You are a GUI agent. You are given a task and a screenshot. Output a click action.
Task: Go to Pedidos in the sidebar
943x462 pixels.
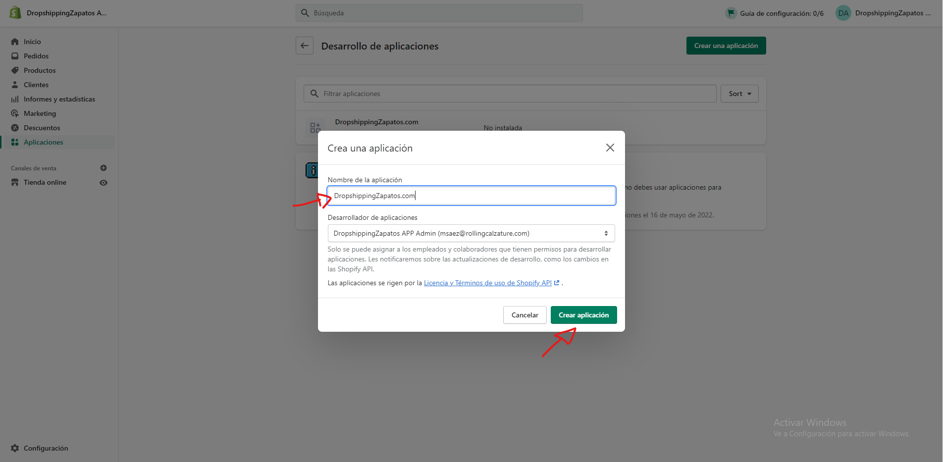pos(36,56)
